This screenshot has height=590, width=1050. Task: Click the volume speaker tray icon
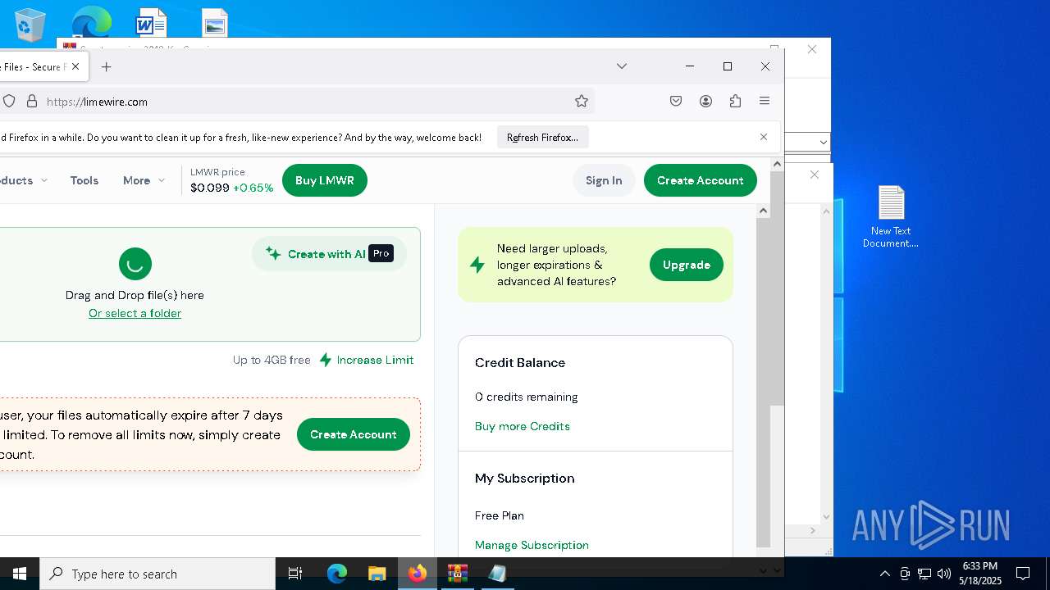[x=944, y=574]
